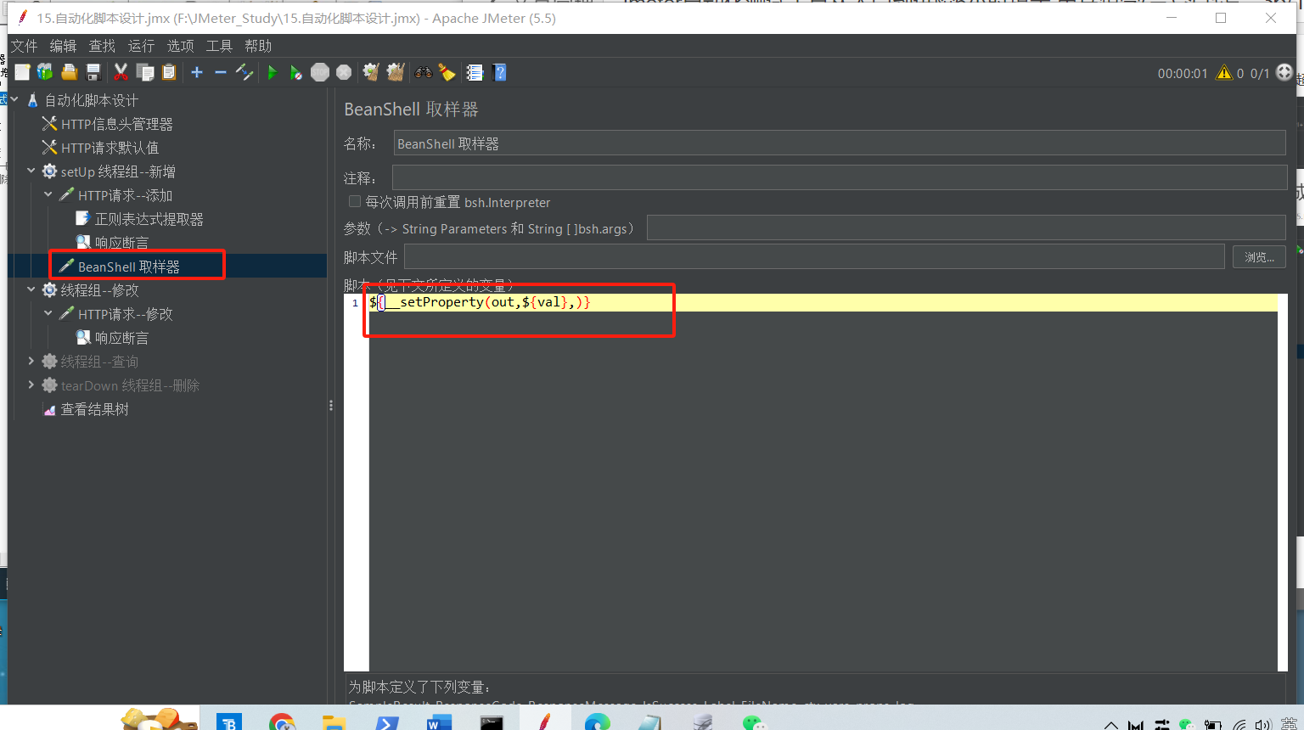Open search with the binoculars icon
Image resolution: width=1304 pixels, height=730 pixels.
coord(423,73)
